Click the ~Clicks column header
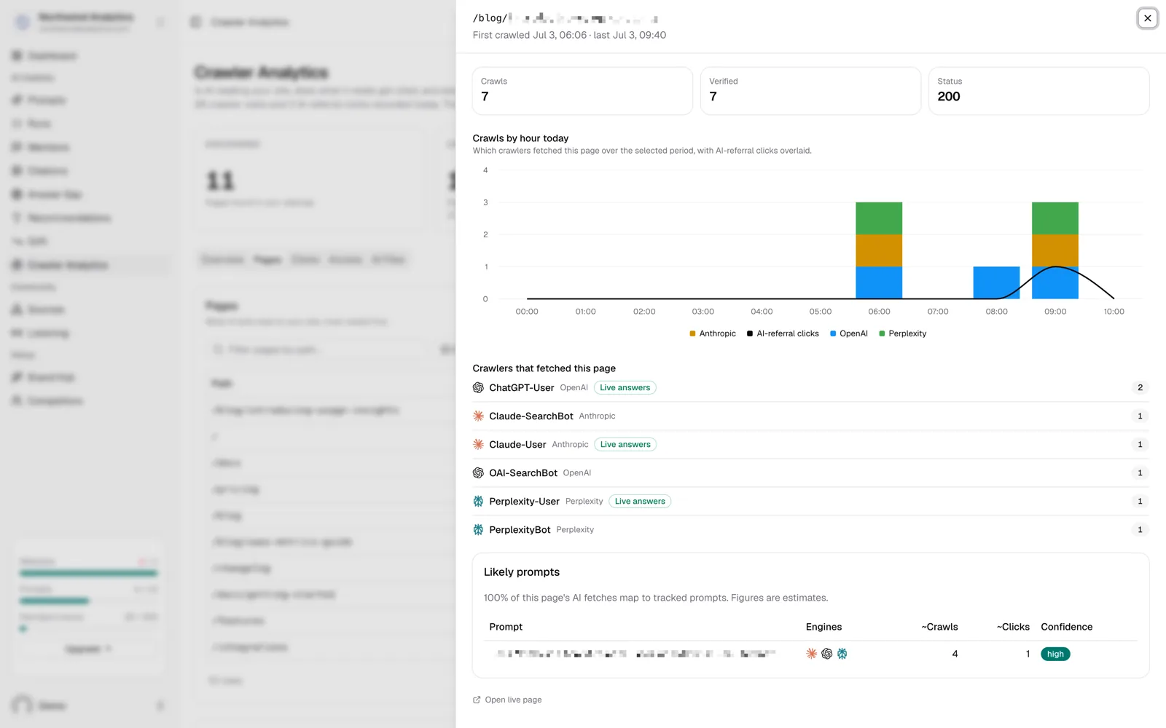 click(x=1013, y=628)
